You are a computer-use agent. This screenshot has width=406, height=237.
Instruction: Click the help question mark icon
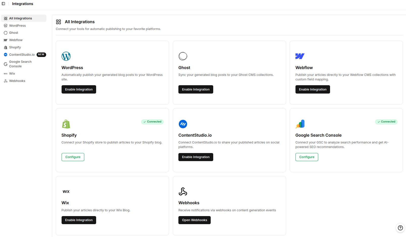(x=400, y=228)
